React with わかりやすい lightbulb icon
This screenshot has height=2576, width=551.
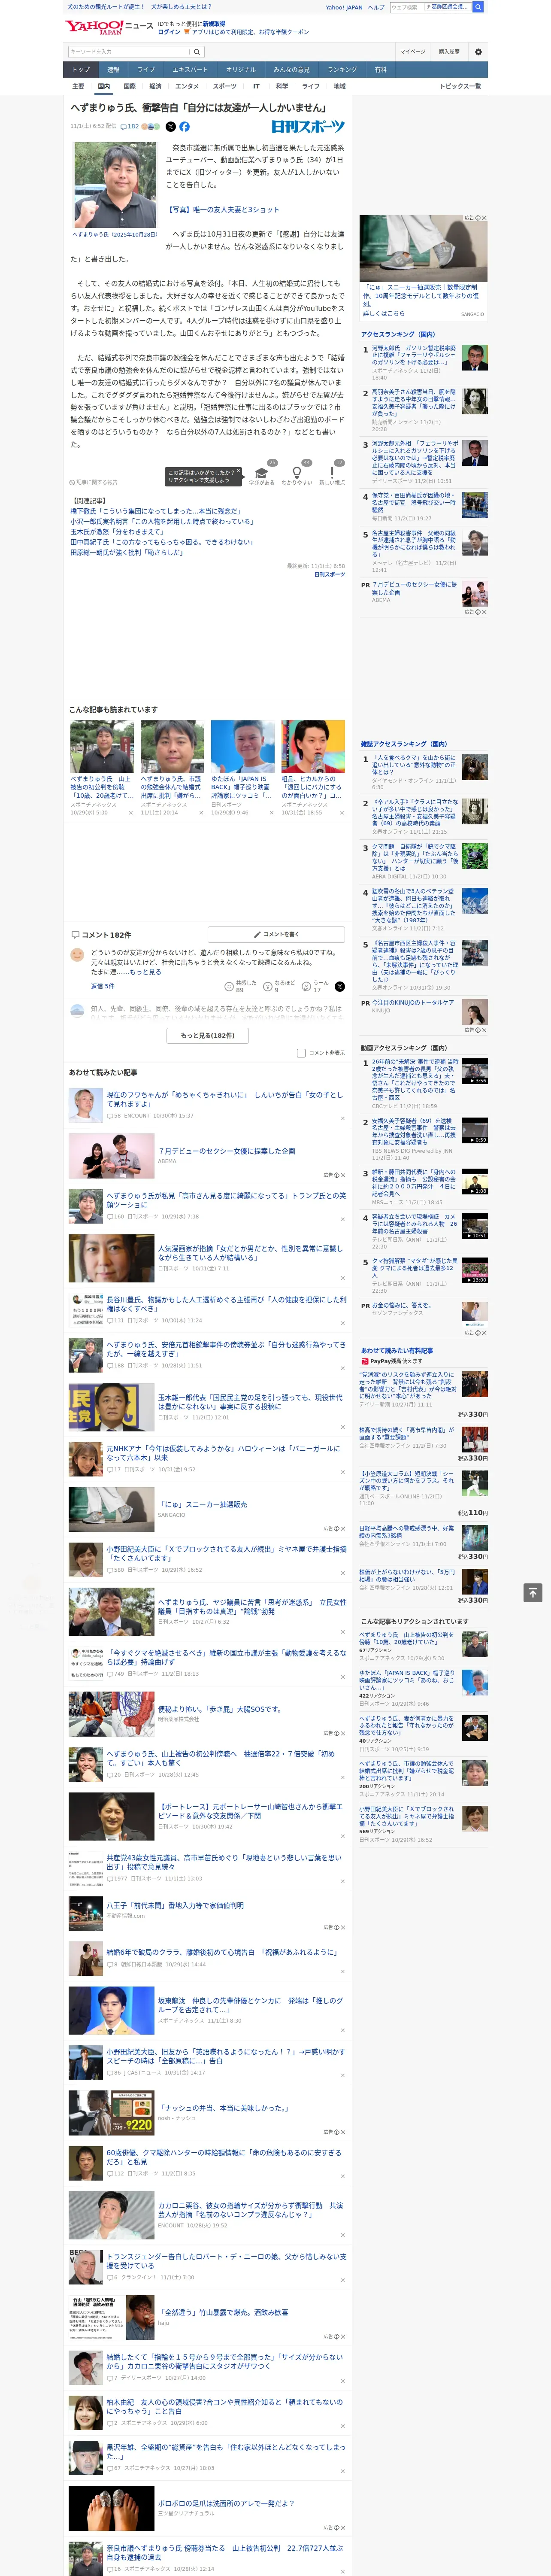[x=297, y=474]
